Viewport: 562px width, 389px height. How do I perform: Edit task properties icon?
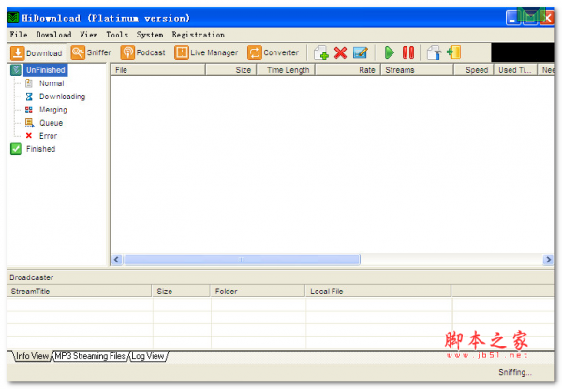(x=361, y=52)
